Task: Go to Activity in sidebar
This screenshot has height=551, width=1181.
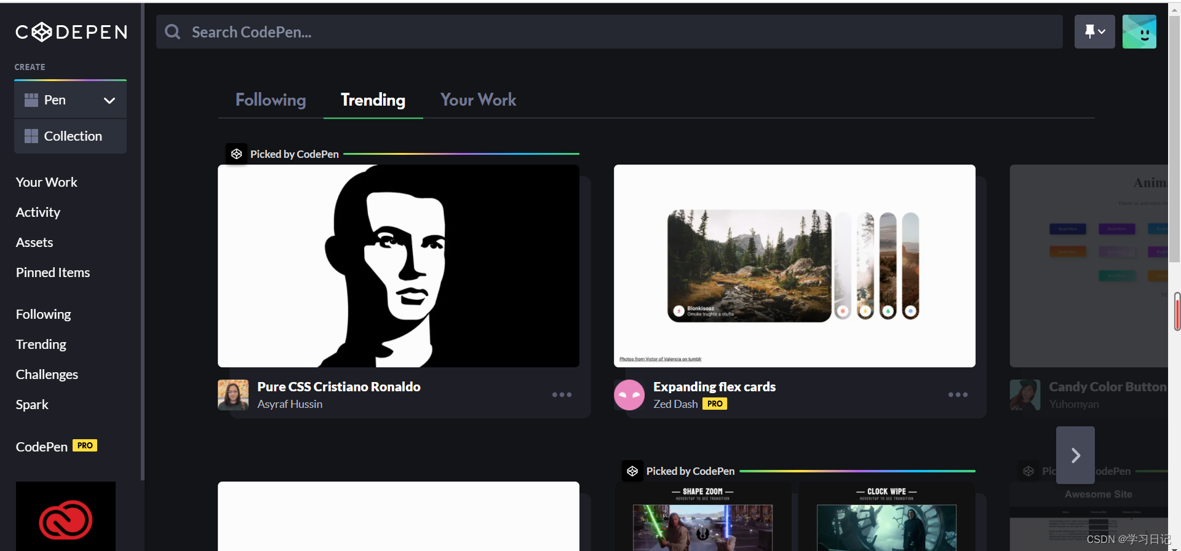Action: click(x=38, y=213)
